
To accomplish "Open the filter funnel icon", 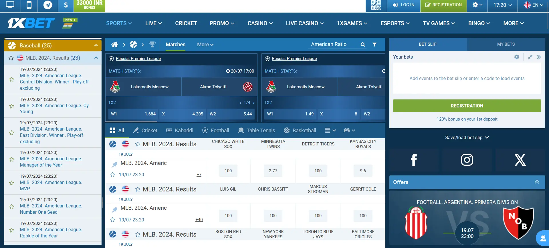I will pos(374,45).
